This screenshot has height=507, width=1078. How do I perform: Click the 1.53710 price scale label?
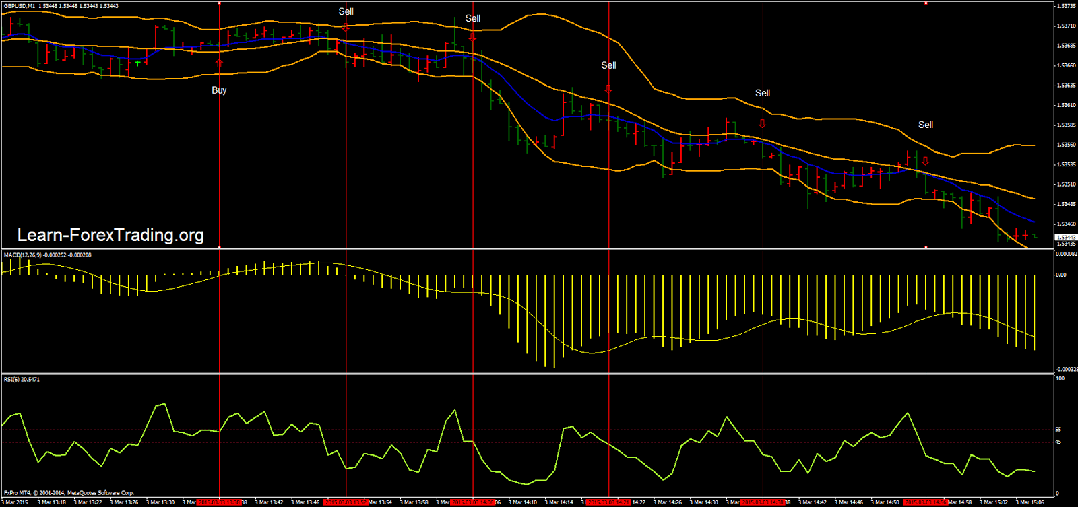point(1066,26)
